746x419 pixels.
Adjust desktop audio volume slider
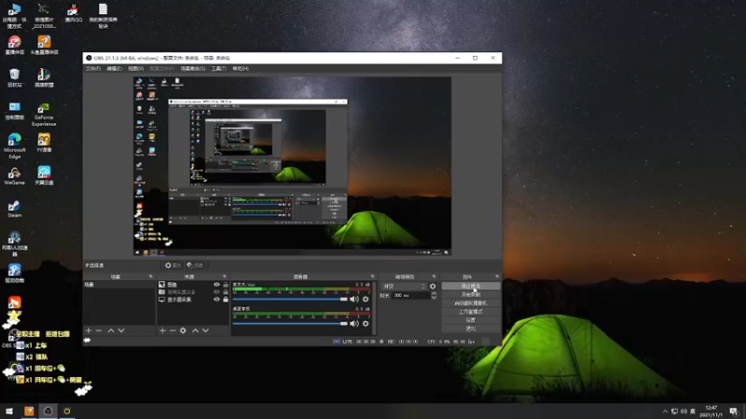click(290, 323)
